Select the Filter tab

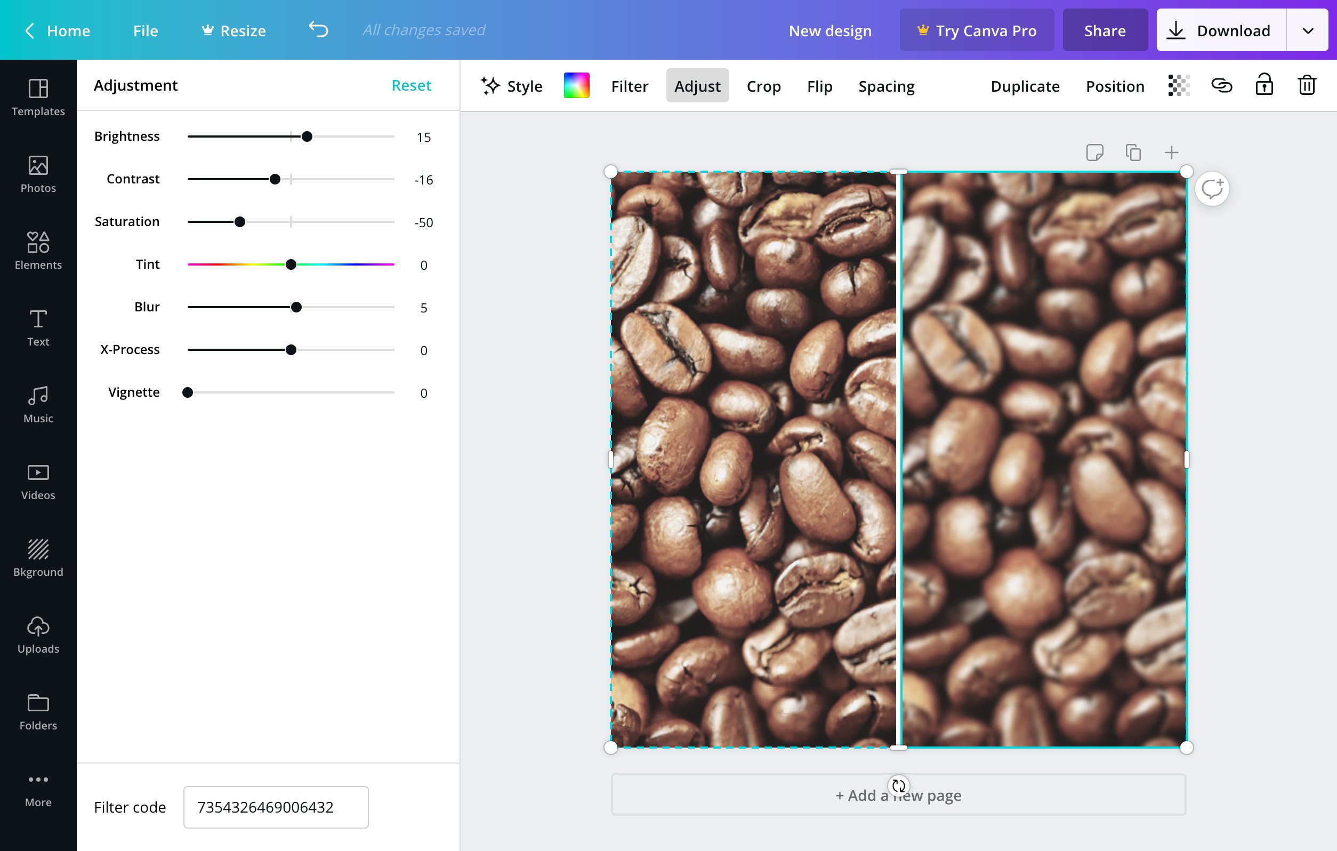click(630, 86)
